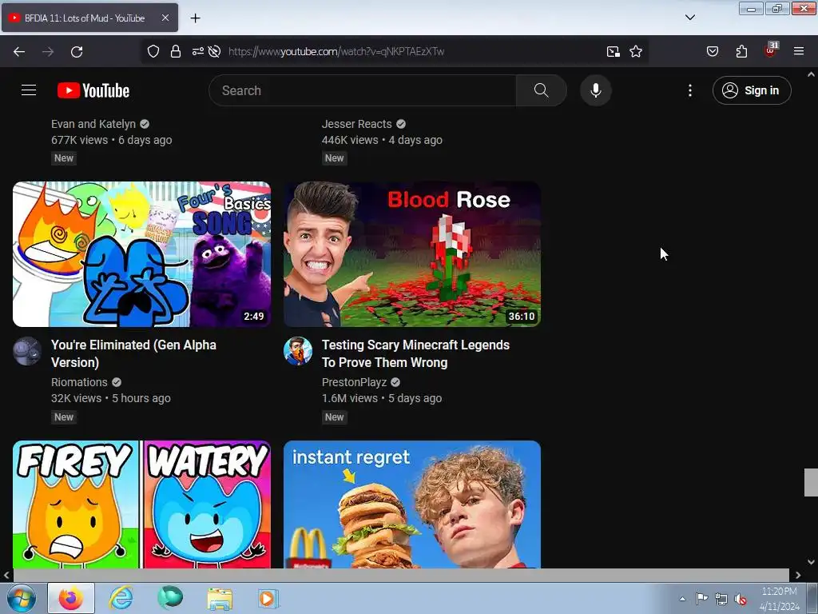Click the muted volume tray icon
This screenshot has height=614, width=818.
(740, 599)
